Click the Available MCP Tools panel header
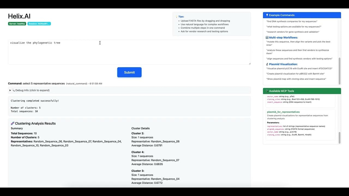The height and width of the screenshot is (196, 349). click(302, 91)
